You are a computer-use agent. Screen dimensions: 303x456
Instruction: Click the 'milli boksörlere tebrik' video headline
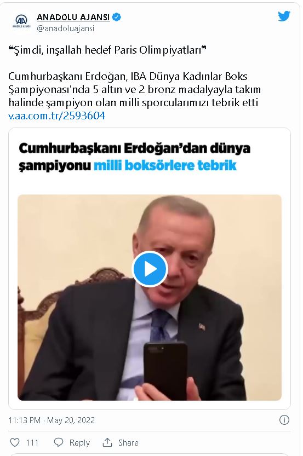click(165, 165)
